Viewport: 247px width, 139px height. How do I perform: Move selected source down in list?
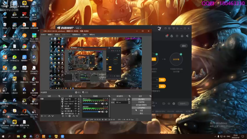click(x=77, y=116)
